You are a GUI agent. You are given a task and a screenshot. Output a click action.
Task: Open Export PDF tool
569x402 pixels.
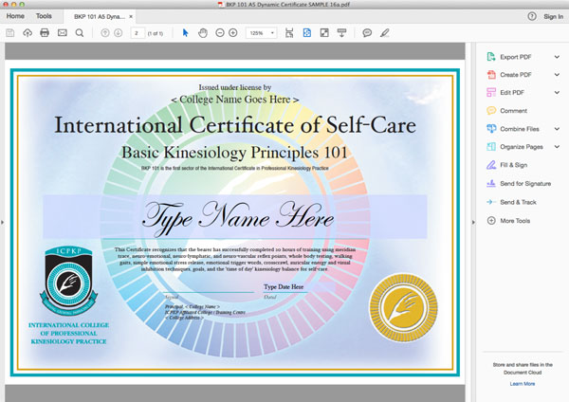click(x=515, y=57)
